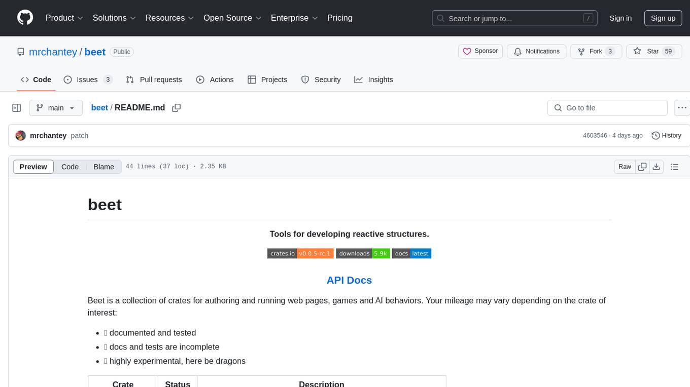Switch to the Actions tab
The image size is (690, 387).
(x=215, y=80)
